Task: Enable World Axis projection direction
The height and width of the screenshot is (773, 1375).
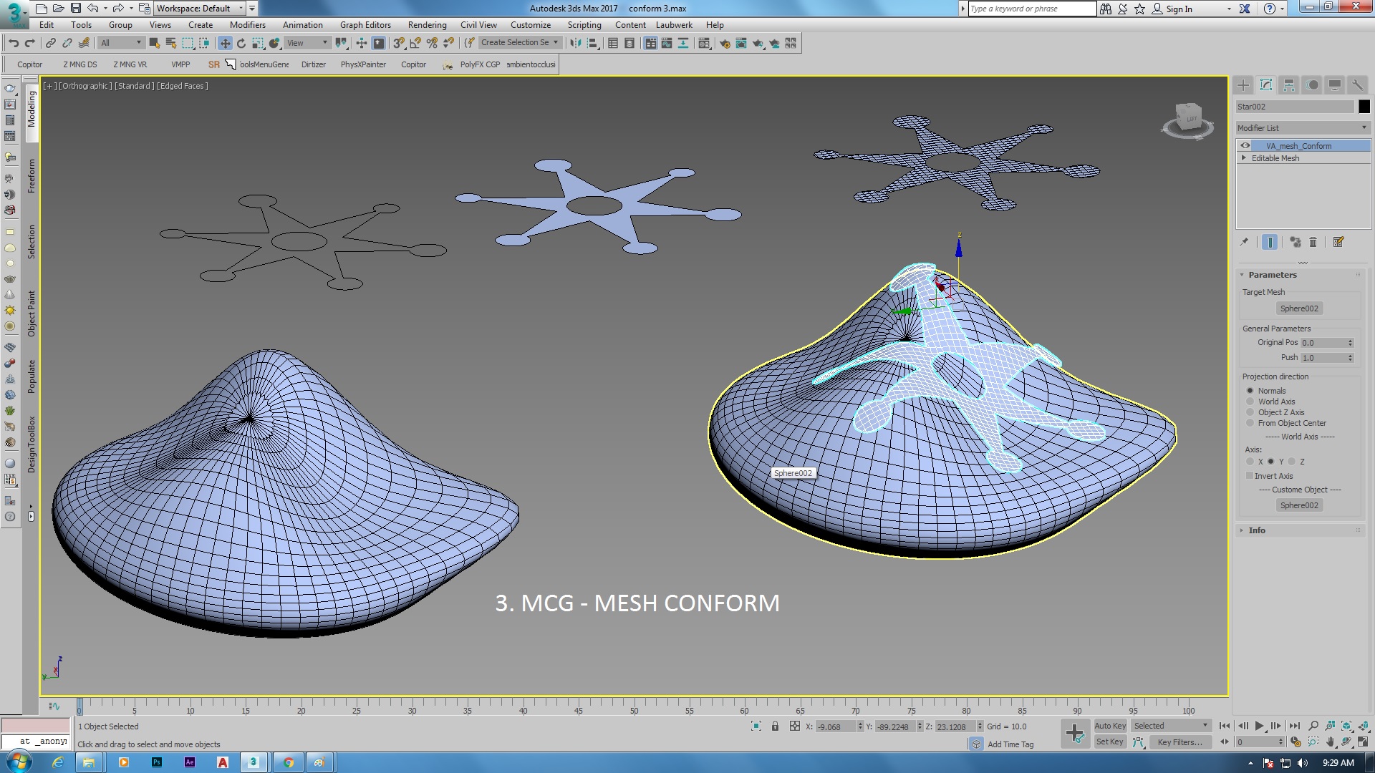Action: tap(1250, 401)
